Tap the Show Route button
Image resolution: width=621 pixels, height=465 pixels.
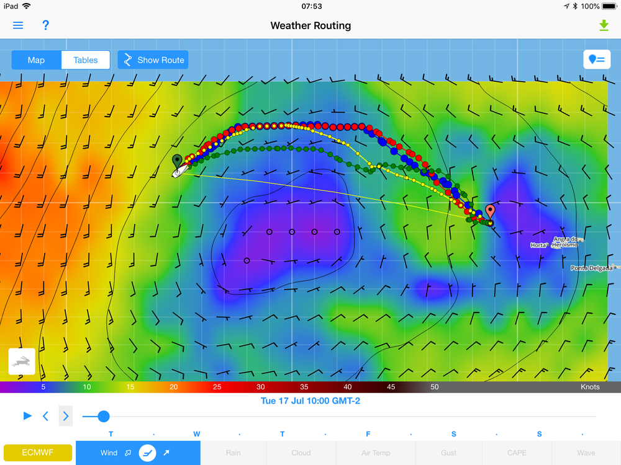[153, 60]
